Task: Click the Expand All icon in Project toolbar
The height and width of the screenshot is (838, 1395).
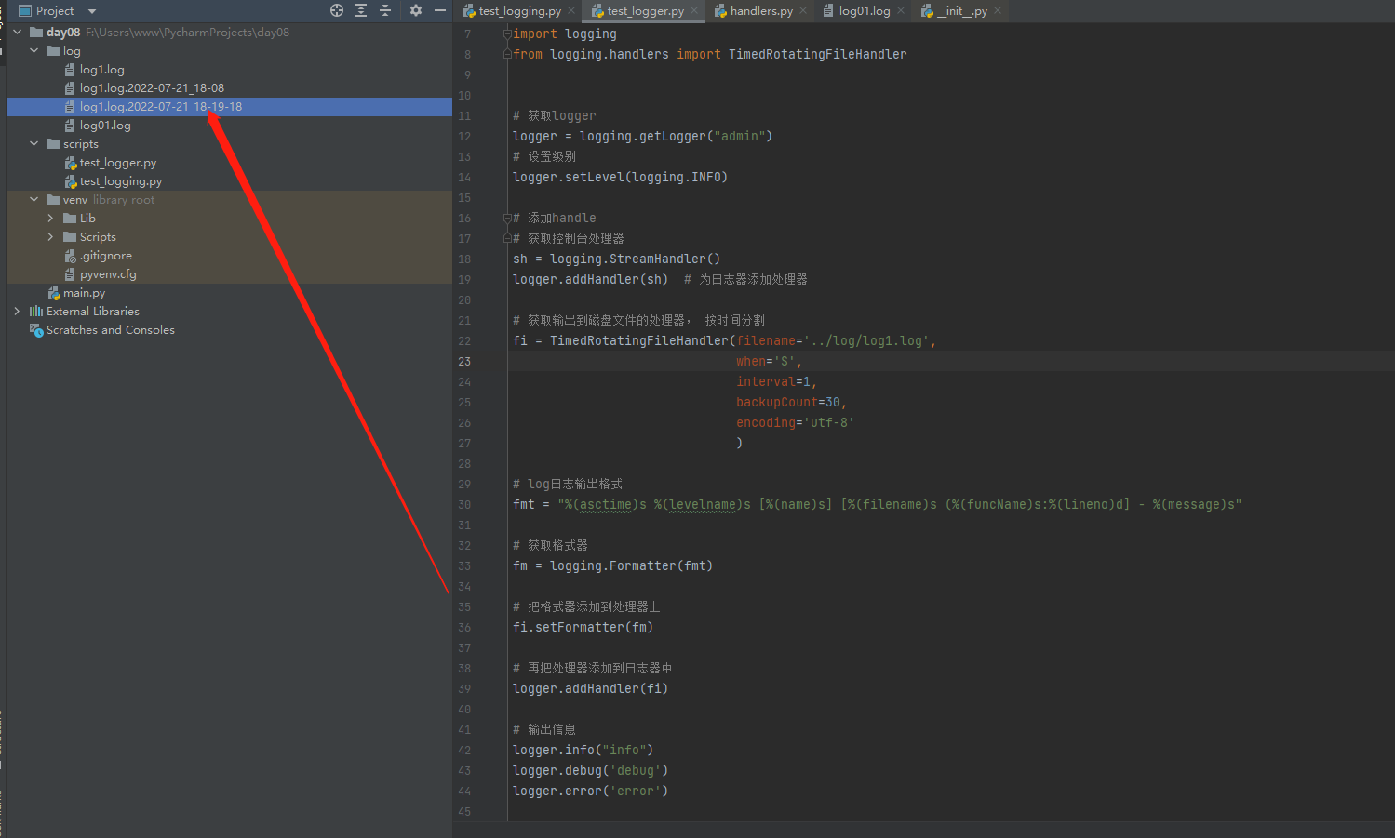Action: pos(361,10)
